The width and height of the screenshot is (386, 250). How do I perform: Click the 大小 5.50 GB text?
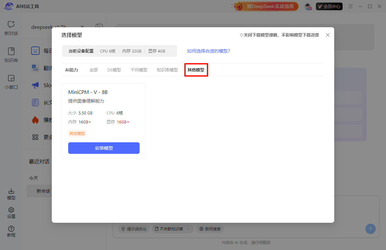[x=80, y=113]
